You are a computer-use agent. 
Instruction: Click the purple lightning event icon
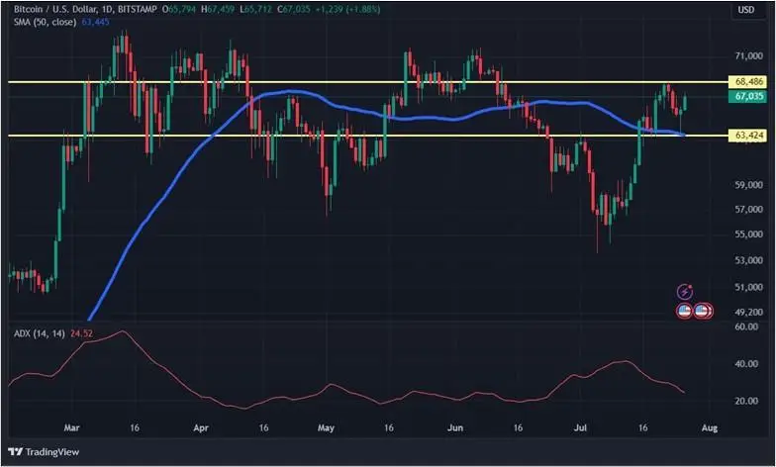click(x=684, y=292)
